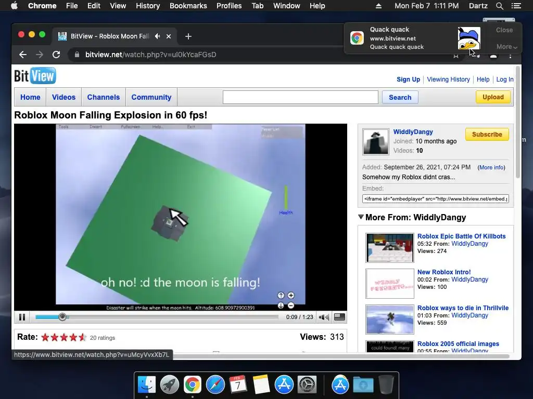Open Notes from the dock
This screenshot has width=533, height=399.
(x=261, y=385)
